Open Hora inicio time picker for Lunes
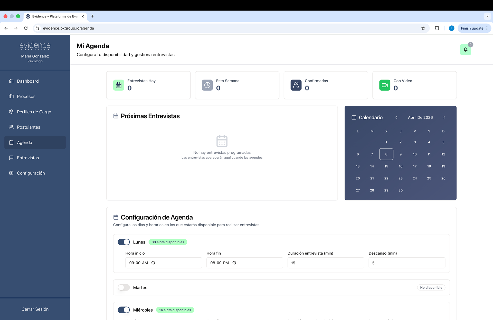The width and height of the screenshot is (493, 320). pyautogui.click(x=153, y=263)
